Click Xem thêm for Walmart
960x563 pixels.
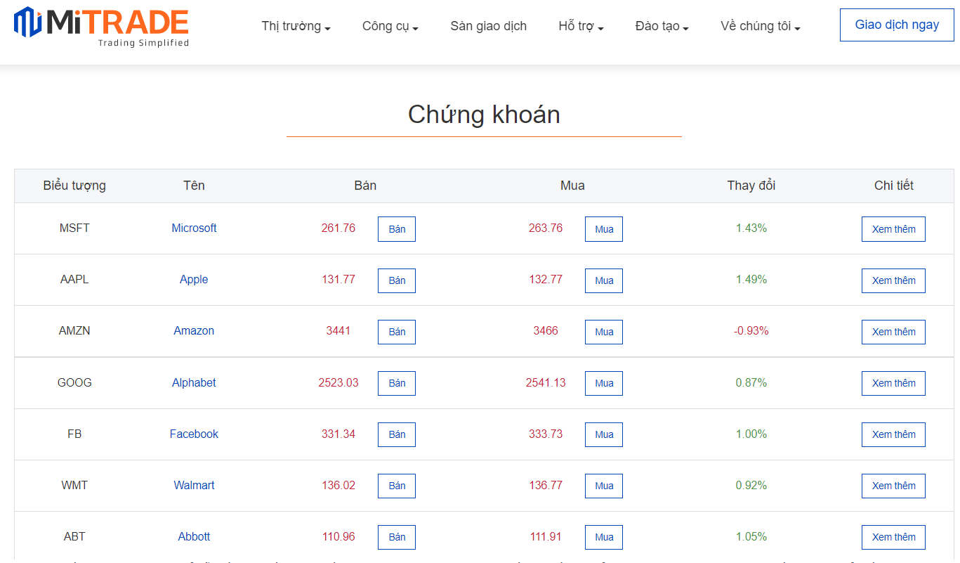pos(893,486)
